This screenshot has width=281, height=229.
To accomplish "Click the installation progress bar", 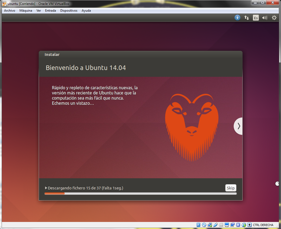I will point(141,193).
